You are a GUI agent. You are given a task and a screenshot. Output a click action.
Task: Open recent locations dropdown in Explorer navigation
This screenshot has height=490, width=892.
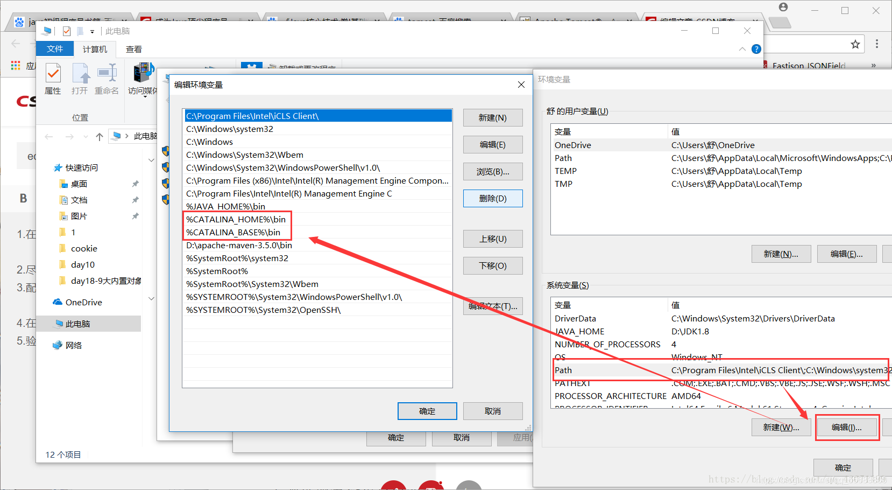[86, 137]
